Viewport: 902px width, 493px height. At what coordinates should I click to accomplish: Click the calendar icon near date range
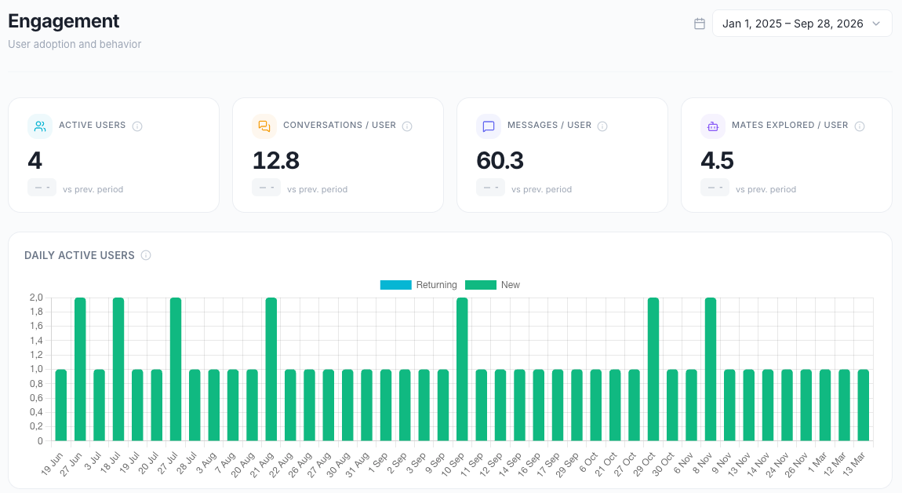coord(700,24)
